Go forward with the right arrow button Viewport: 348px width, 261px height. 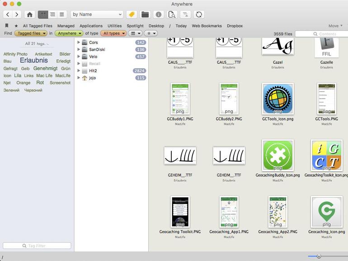point(17,14)
